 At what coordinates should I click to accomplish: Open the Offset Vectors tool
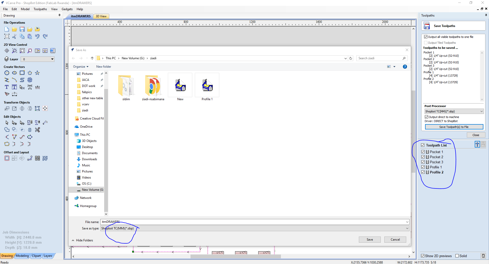[7, 158]
